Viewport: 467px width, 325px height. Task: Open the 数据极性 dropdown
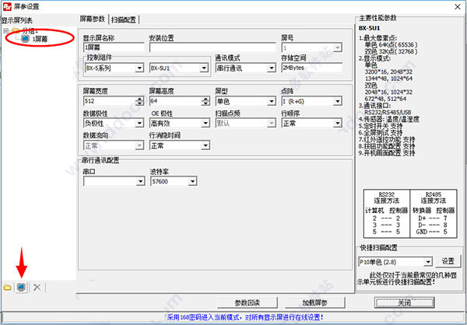[x=139, y=123]
